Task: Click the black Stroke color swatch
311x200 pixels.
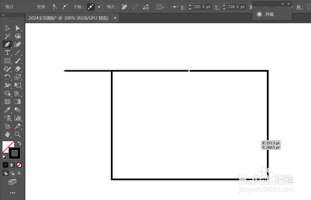Action: (x=15, y=153)
